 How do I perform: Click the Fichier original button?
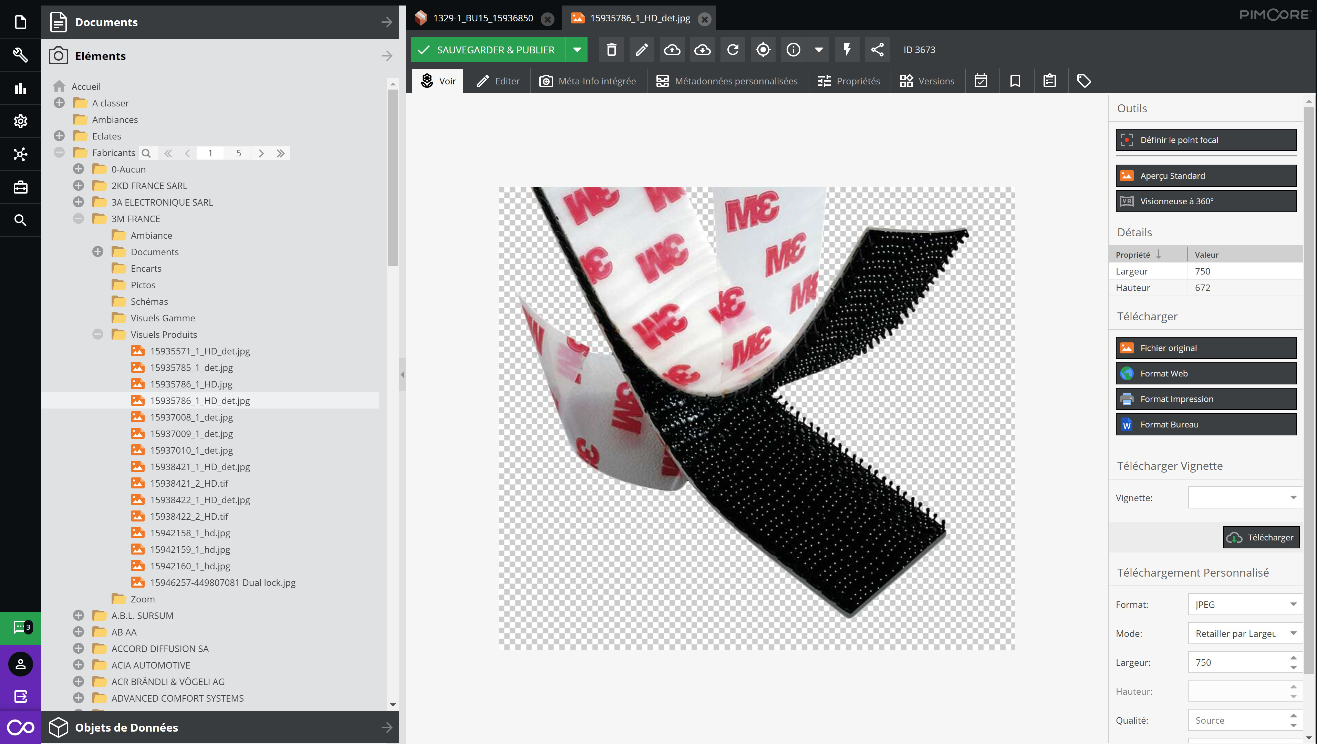pos(1205,348)
